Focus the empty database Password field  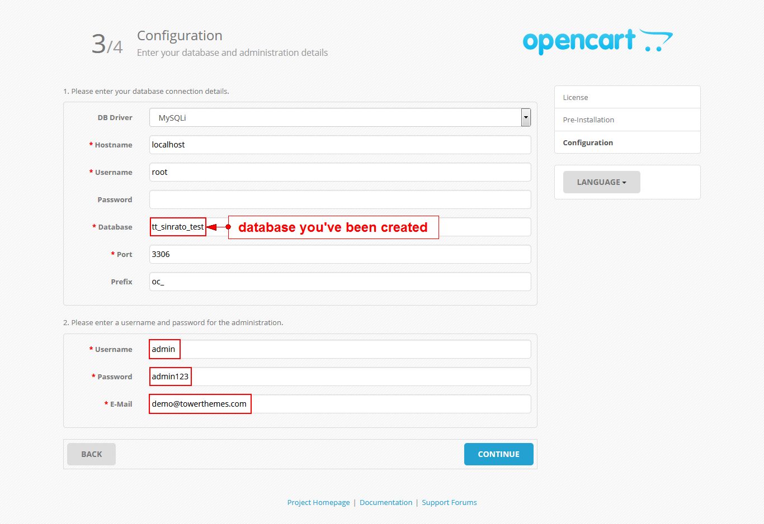pyautogui.click(x=340, y=199)
